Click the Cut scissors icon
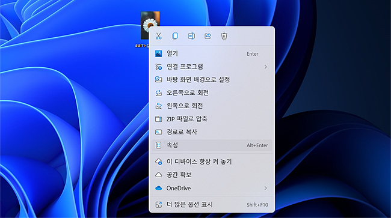 pyautogui.click(x=159, y=36)
